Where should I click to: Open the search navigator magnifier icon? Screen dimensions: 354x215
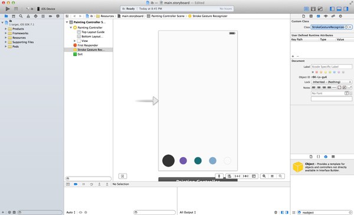(21, 17)
